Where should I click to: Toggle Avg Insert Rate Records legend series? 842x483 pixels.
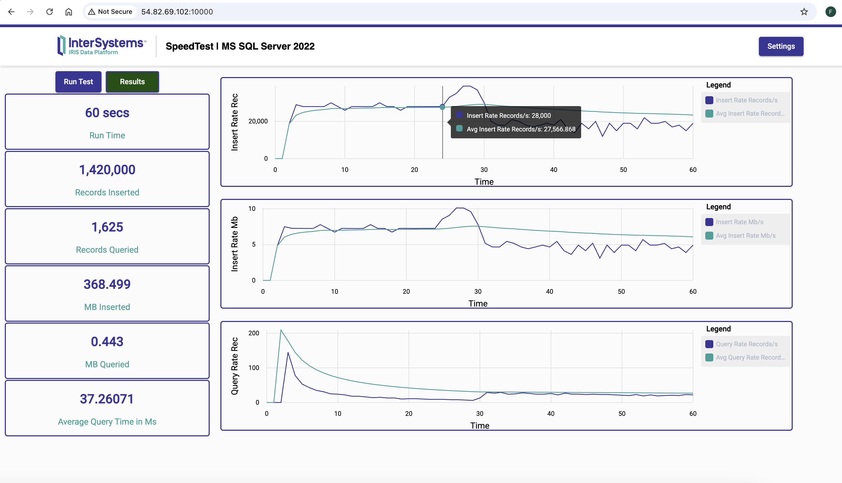pos(750,114)
